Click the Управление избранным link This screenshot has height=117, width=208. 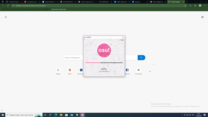pos(59,9)
